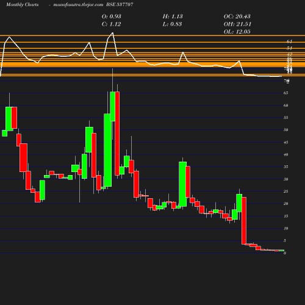Click the price axis label '40'
Screen dimensions: 305x305
click(x=285, y=154)
